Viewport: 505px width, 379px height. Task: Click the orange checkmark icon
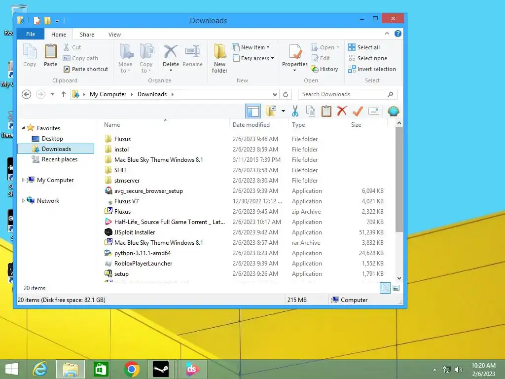[358, 111]
